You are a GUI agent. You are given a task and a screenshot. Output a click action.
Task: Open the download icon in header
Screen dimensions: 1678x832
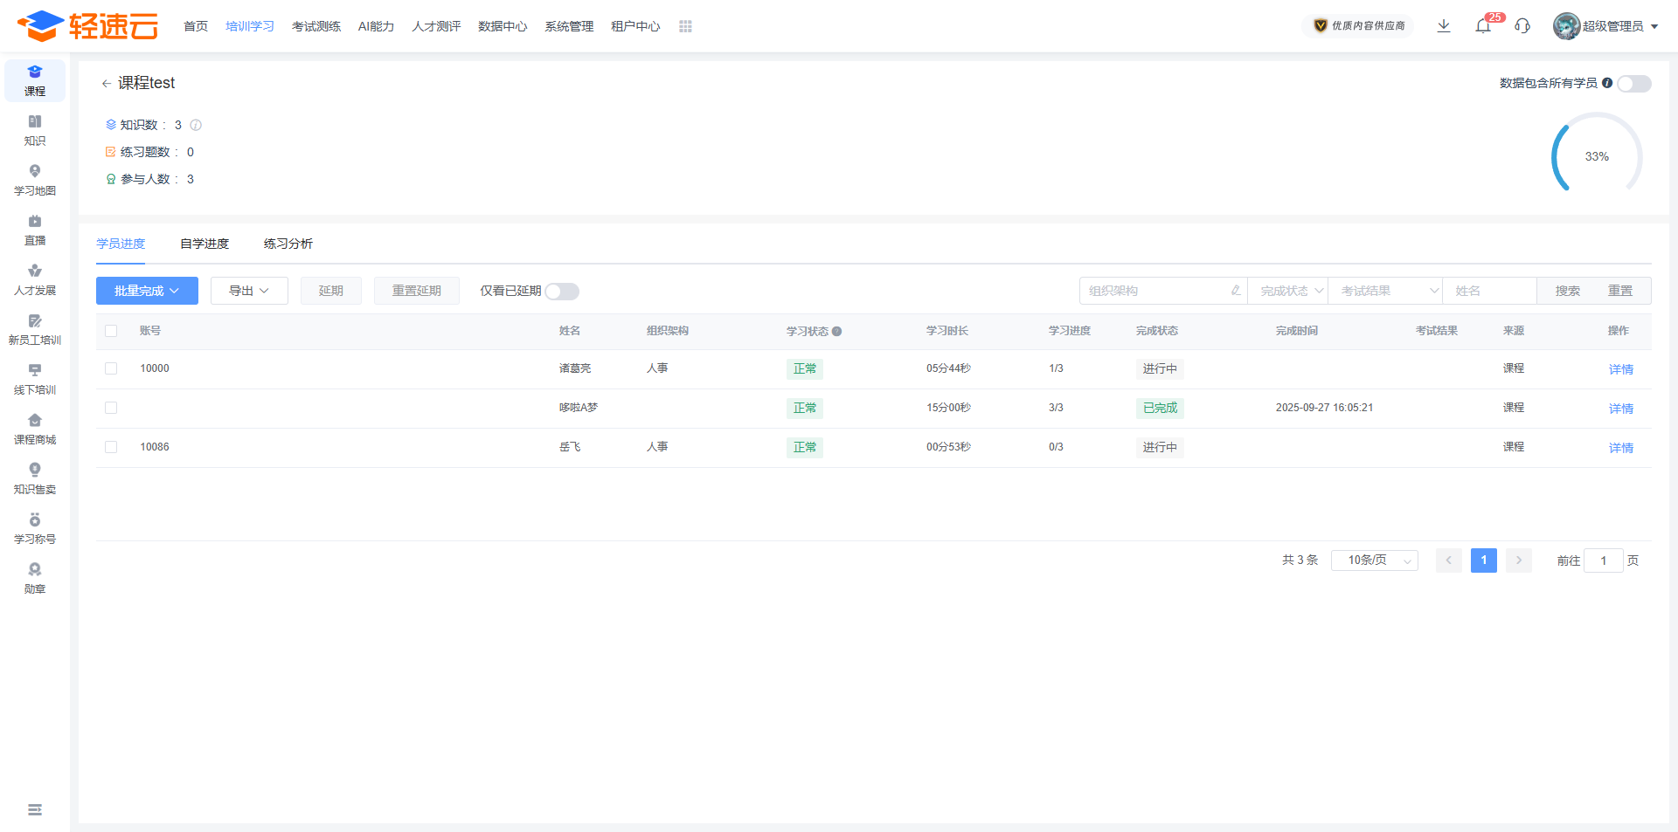[x=1444, y=26]
